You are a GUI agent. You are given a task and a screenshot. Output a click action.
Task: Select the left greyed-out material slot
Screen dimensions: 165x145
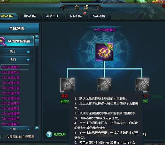click(67, 85)
